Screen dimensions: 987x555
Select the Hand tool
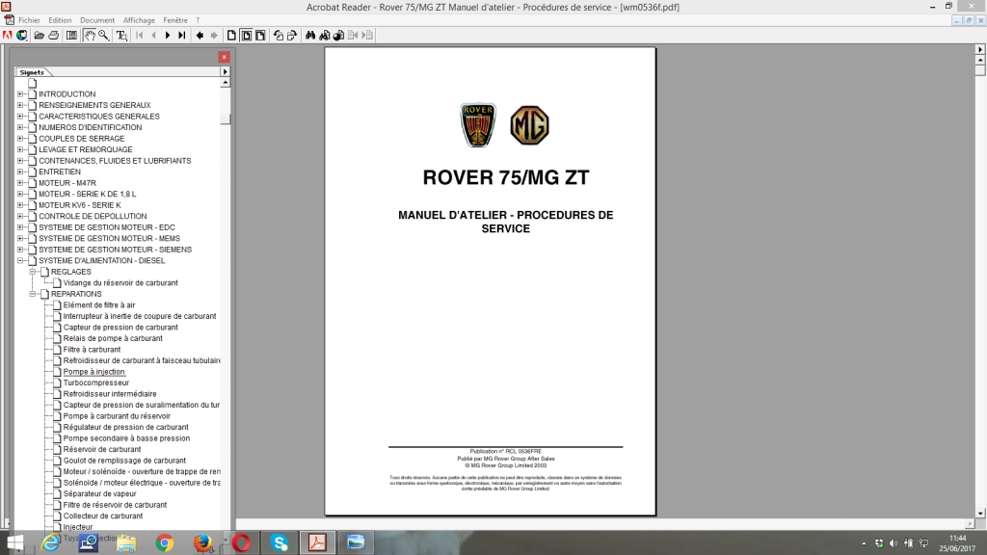coord(90,36)
